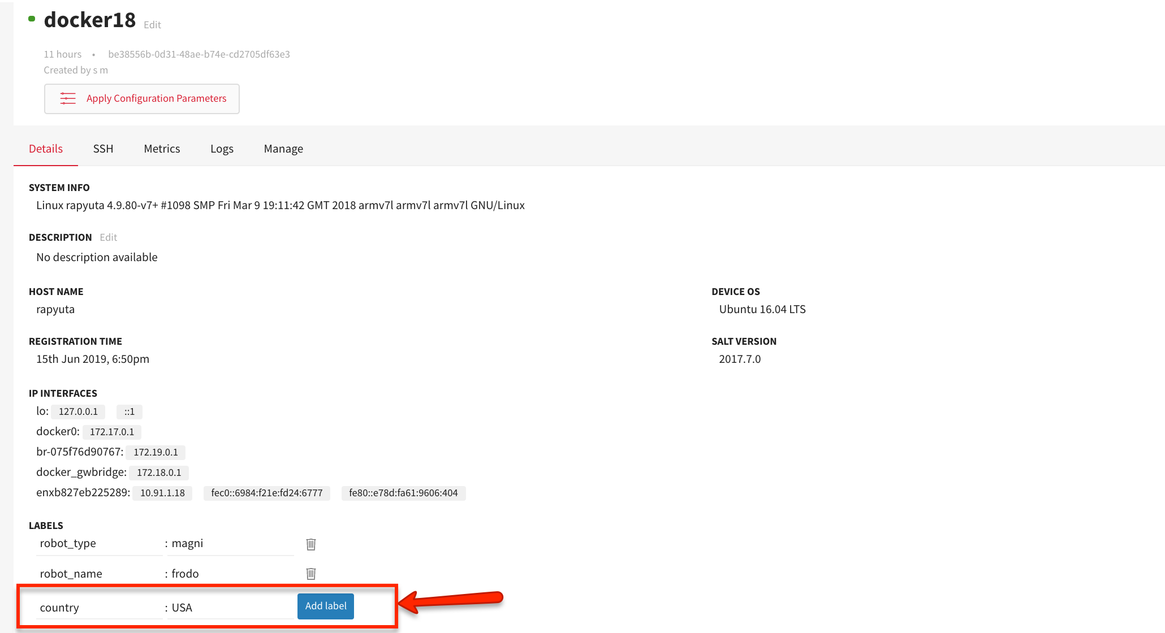
Task: Click the docker_gwbridge interface name
Action: point(81,472)
